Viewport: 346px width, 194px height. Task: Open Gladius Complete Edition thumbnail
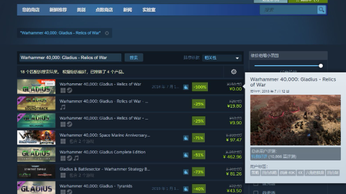pyautogui.click(x=36, y=155)
